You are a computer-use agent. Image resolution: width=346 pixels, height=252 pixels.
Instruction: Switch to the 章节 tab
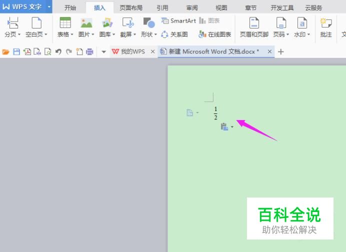pos(251,8)
